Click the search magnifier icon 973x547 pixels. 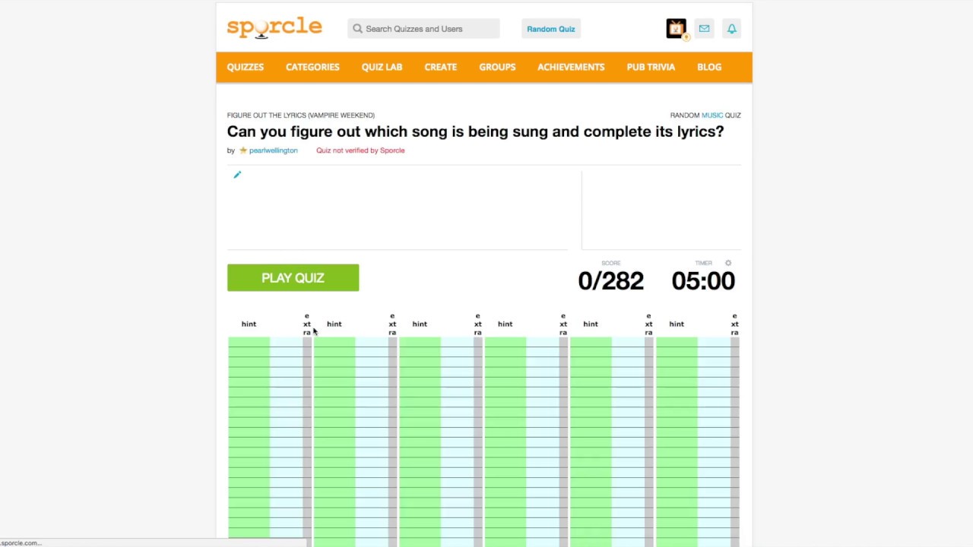(x=357, y=29)
